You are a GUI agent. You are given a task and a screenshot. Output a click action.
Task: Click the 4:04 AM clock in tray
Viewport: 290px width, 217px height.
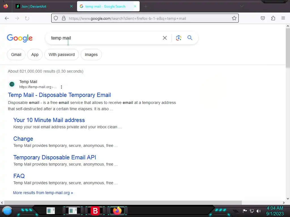pyautogui.click(x=275, y=208)
